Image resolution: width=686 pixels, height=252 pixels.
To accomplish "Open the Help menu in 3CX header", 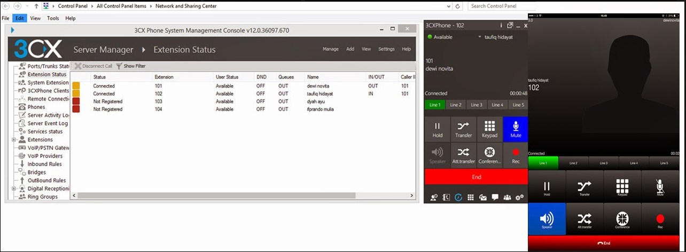I will [407, 49].
